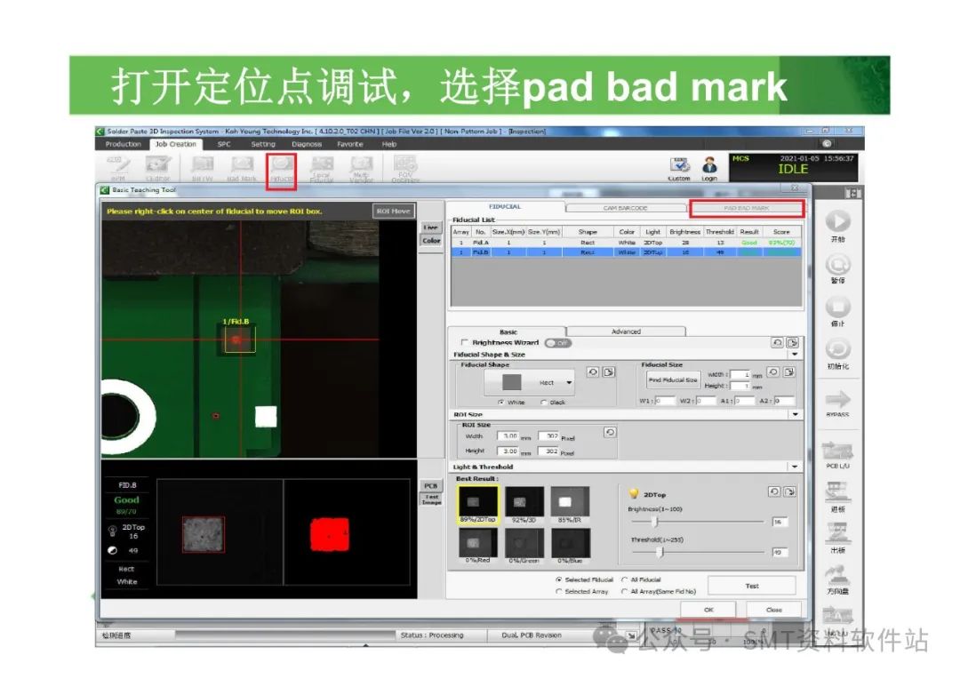Reset fiducial size with the undo icon
The height and width of the screenshot is (679, 960).
click(x=773, y=372)
